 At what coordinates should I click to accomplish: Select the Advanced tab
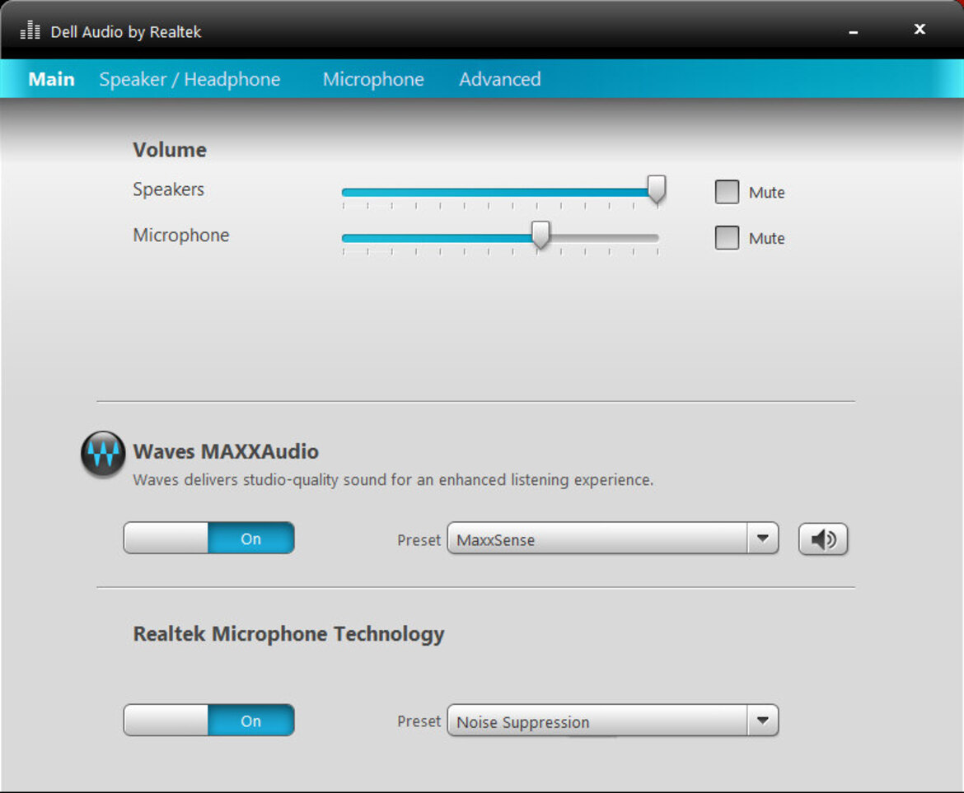click(500, 79)
